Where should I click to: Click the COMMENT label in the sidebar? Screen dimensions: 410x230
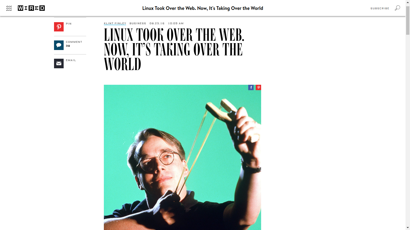[x=74, y=42]
